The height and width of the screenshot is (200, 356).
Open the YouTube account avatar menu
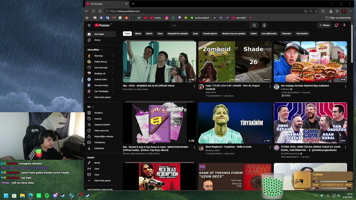(344, 25)
